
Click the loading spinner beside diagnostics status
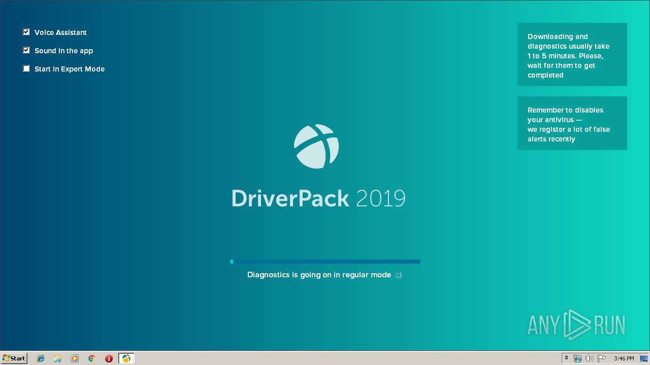click(x=399, y=275)
